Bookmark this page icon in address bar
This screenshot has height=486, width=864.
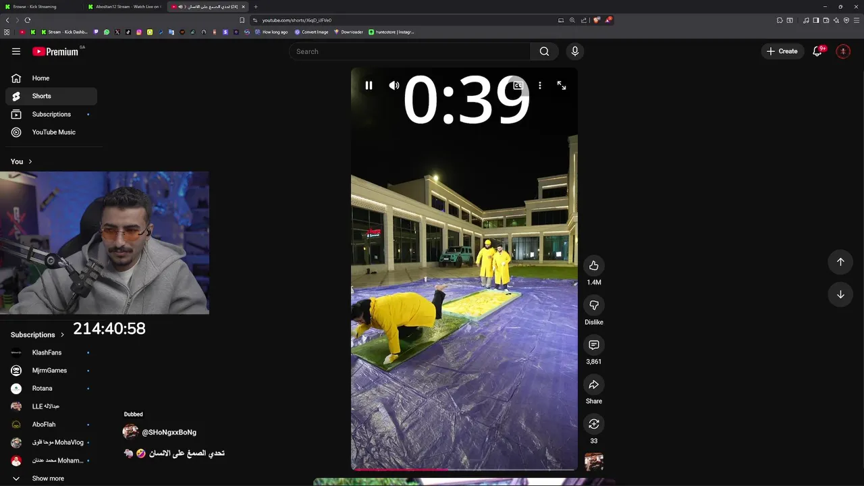click(x=242, y=20)
